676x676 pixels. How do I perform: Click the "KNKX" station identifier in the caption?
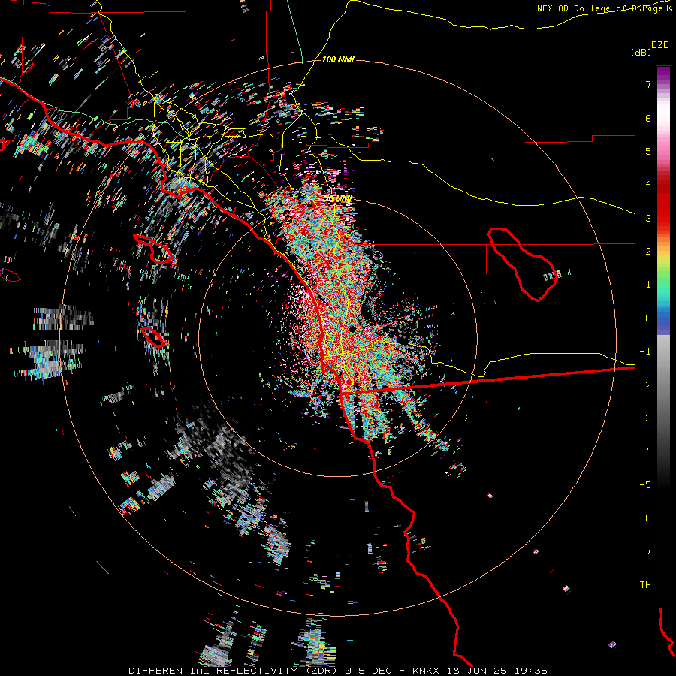click(x=427, y=671)
